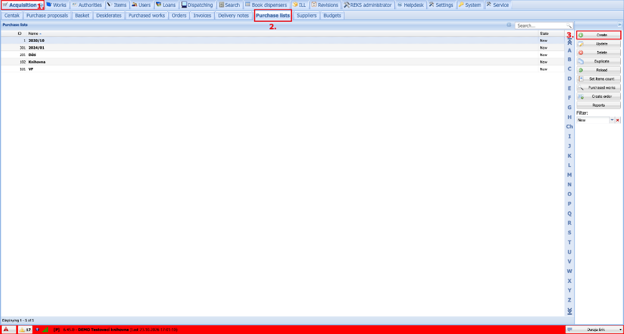Open the Authorities main tab
Viewport: 624px width, 334px height.
click(x=87, y=5)
